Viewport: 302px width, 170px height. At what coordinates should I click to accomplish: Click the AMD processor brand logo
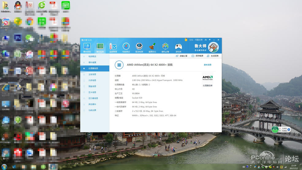(208, 78)
